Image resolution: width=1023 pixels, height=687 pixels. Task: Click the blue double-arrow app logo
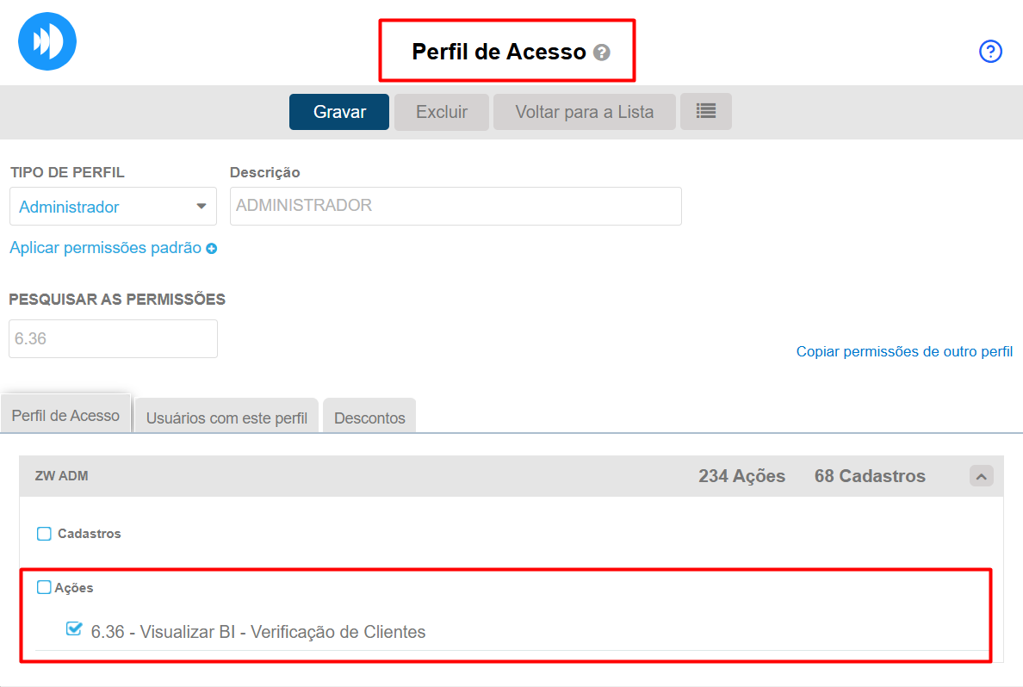click(x=47, y=41)
